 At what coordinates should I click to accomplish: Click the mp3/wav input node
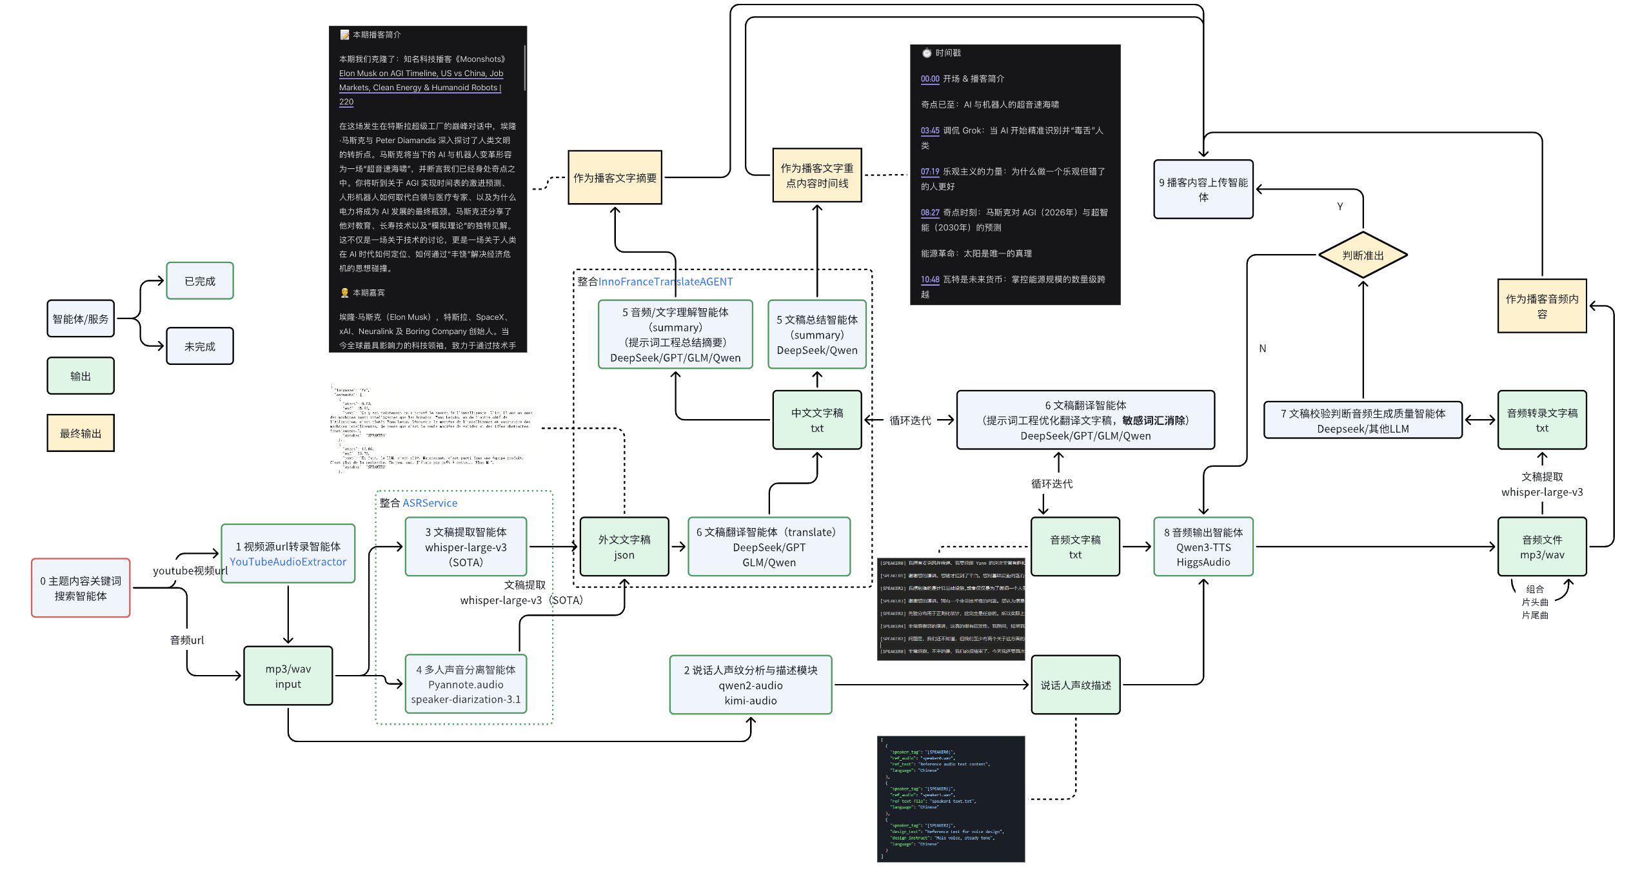click(x=288, y=676)
